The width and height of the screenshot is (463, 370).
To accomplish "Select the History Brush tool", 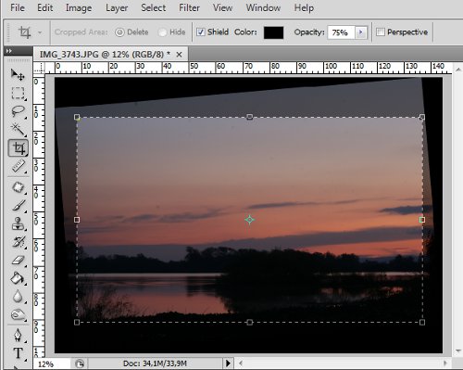I will point(19,242).
